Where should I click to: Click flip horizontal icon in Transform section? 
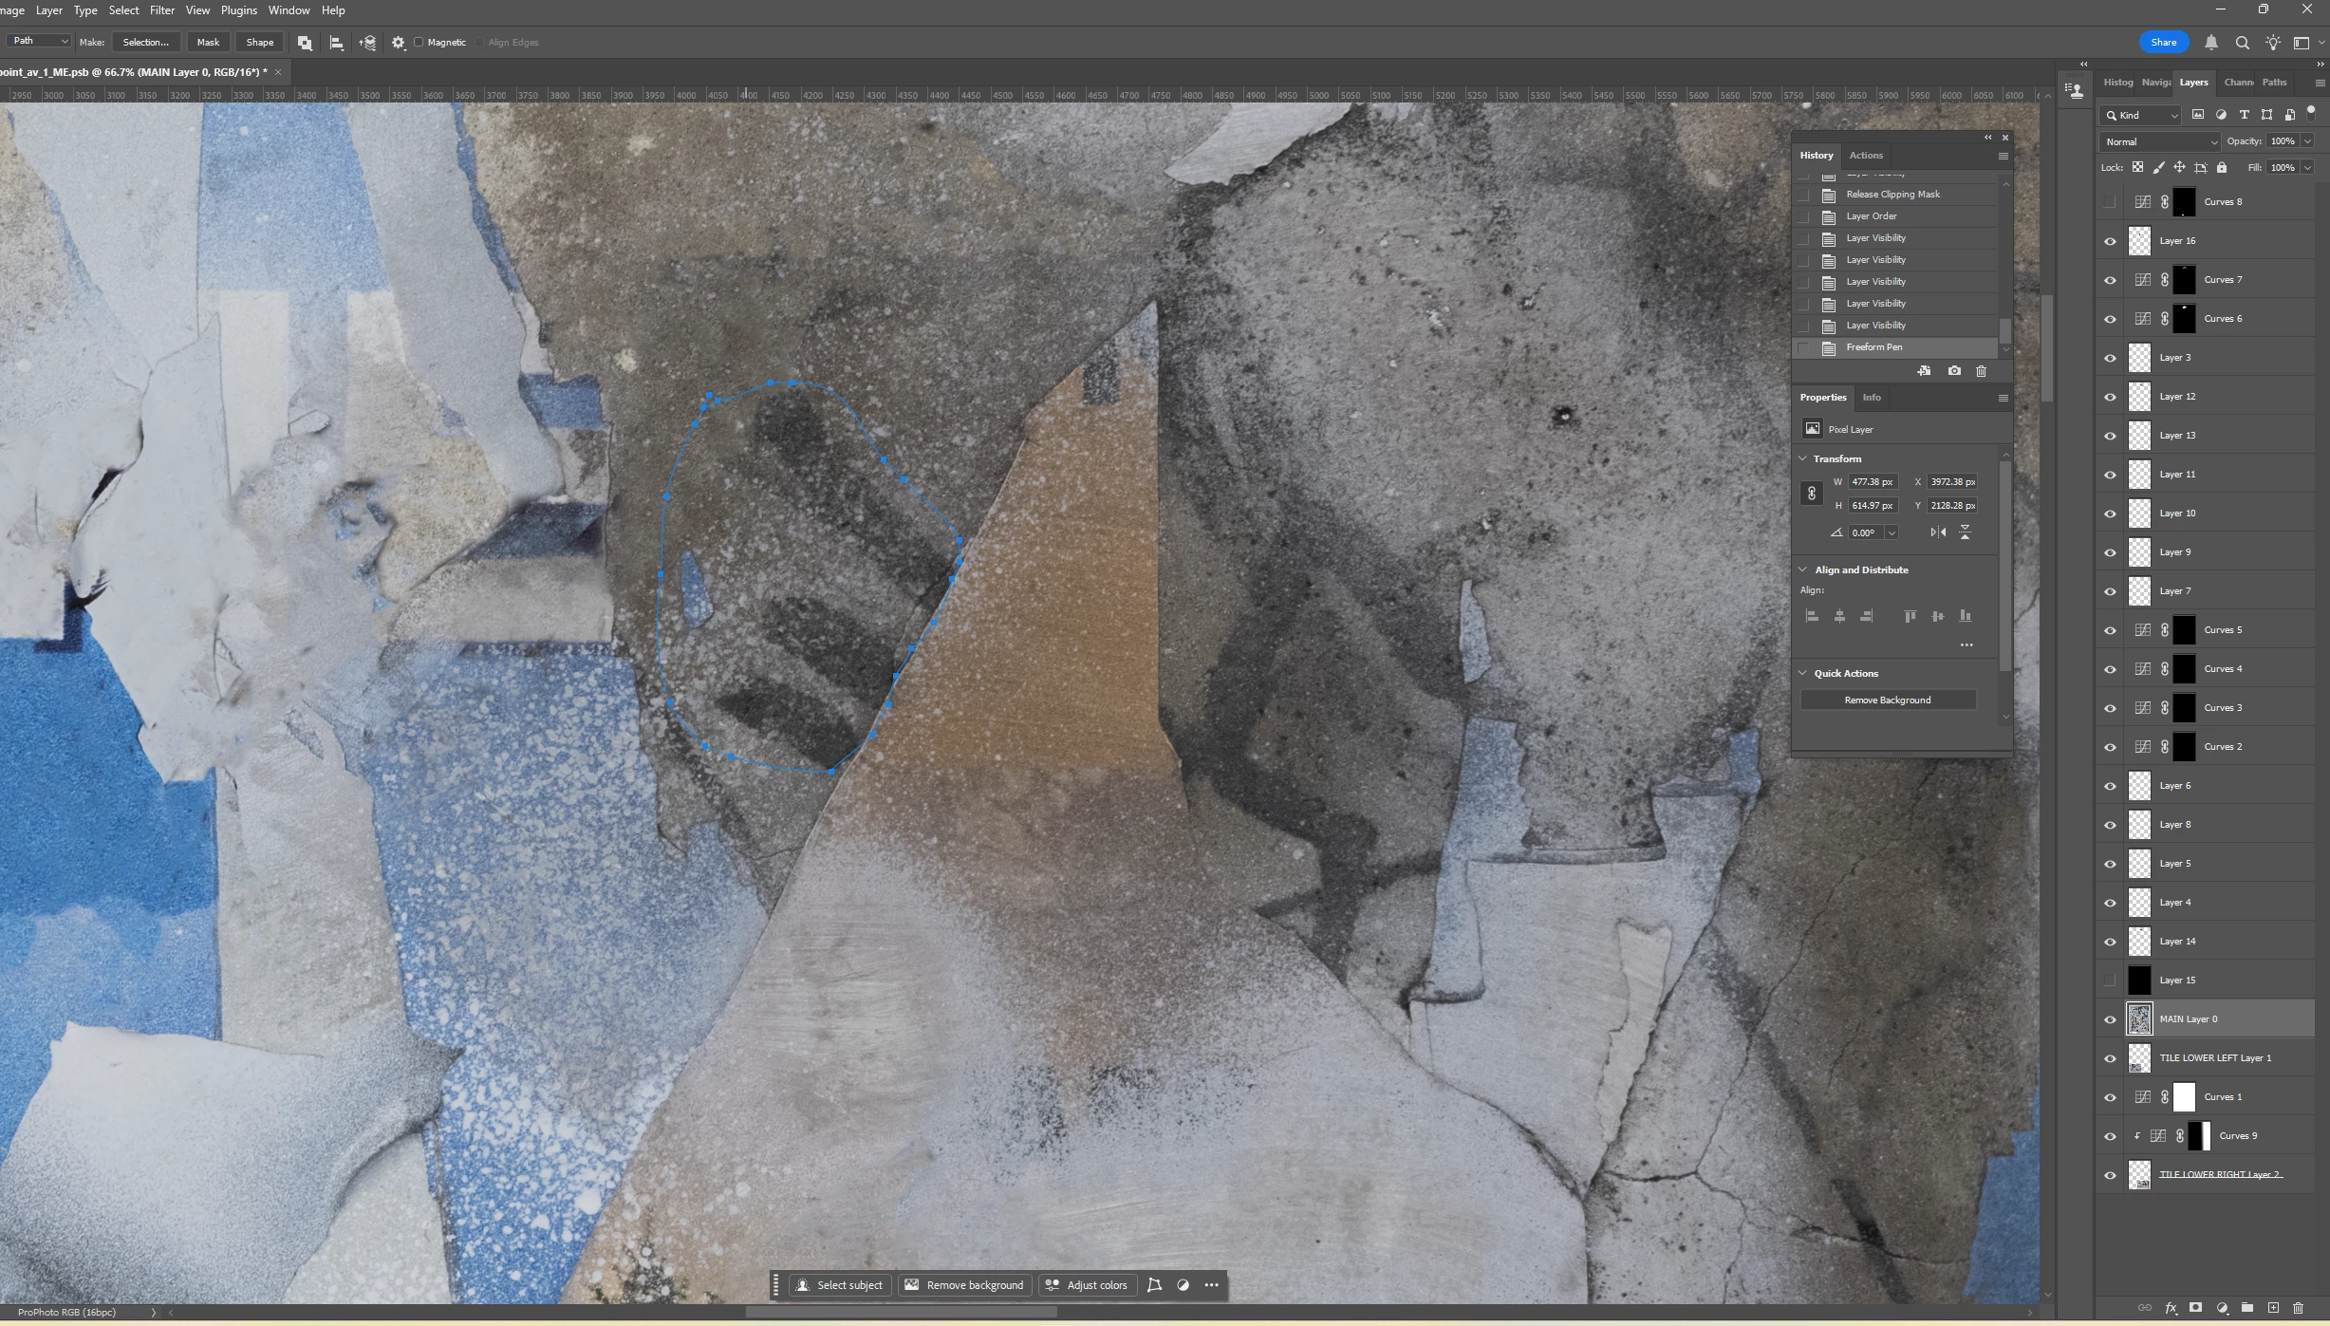[1937, 532]
